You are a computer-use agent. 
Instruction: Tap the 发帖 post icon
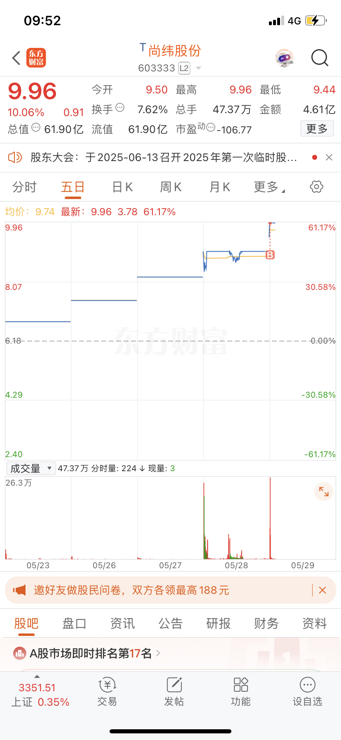click(174, 692)
